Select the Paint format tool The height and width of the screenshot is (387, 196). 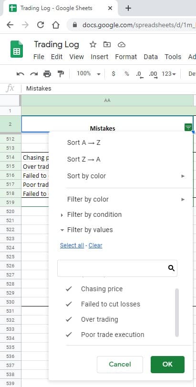pos(61,73)
